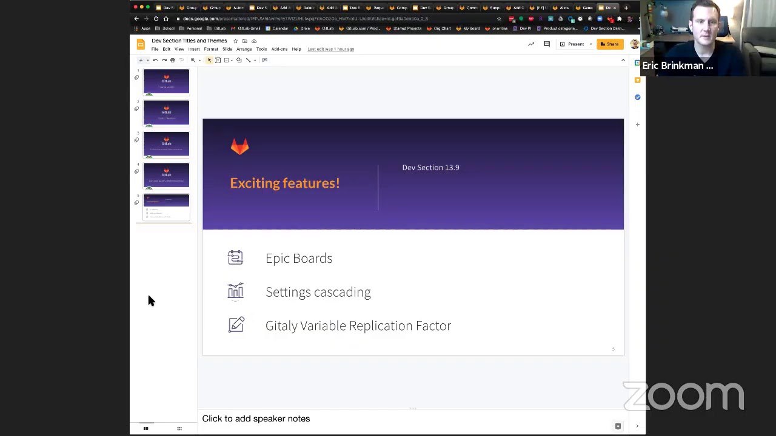Switch to filmstrip view button
This screenshot has width=776, height=436.
pos(145,428)
